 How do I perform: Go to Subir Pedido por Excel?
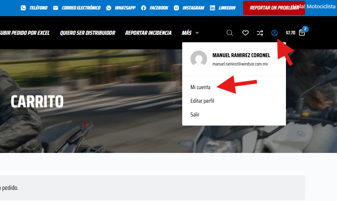24,33
